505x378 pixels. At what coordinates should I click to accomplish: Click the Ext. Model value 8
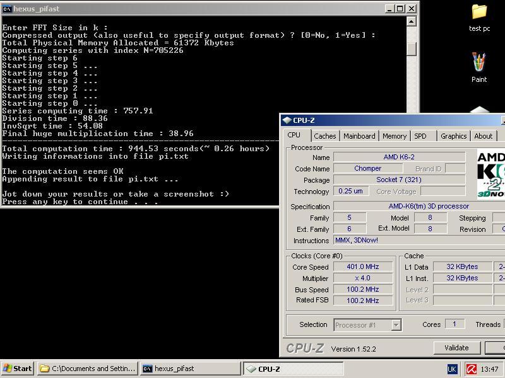pos(431,229)
